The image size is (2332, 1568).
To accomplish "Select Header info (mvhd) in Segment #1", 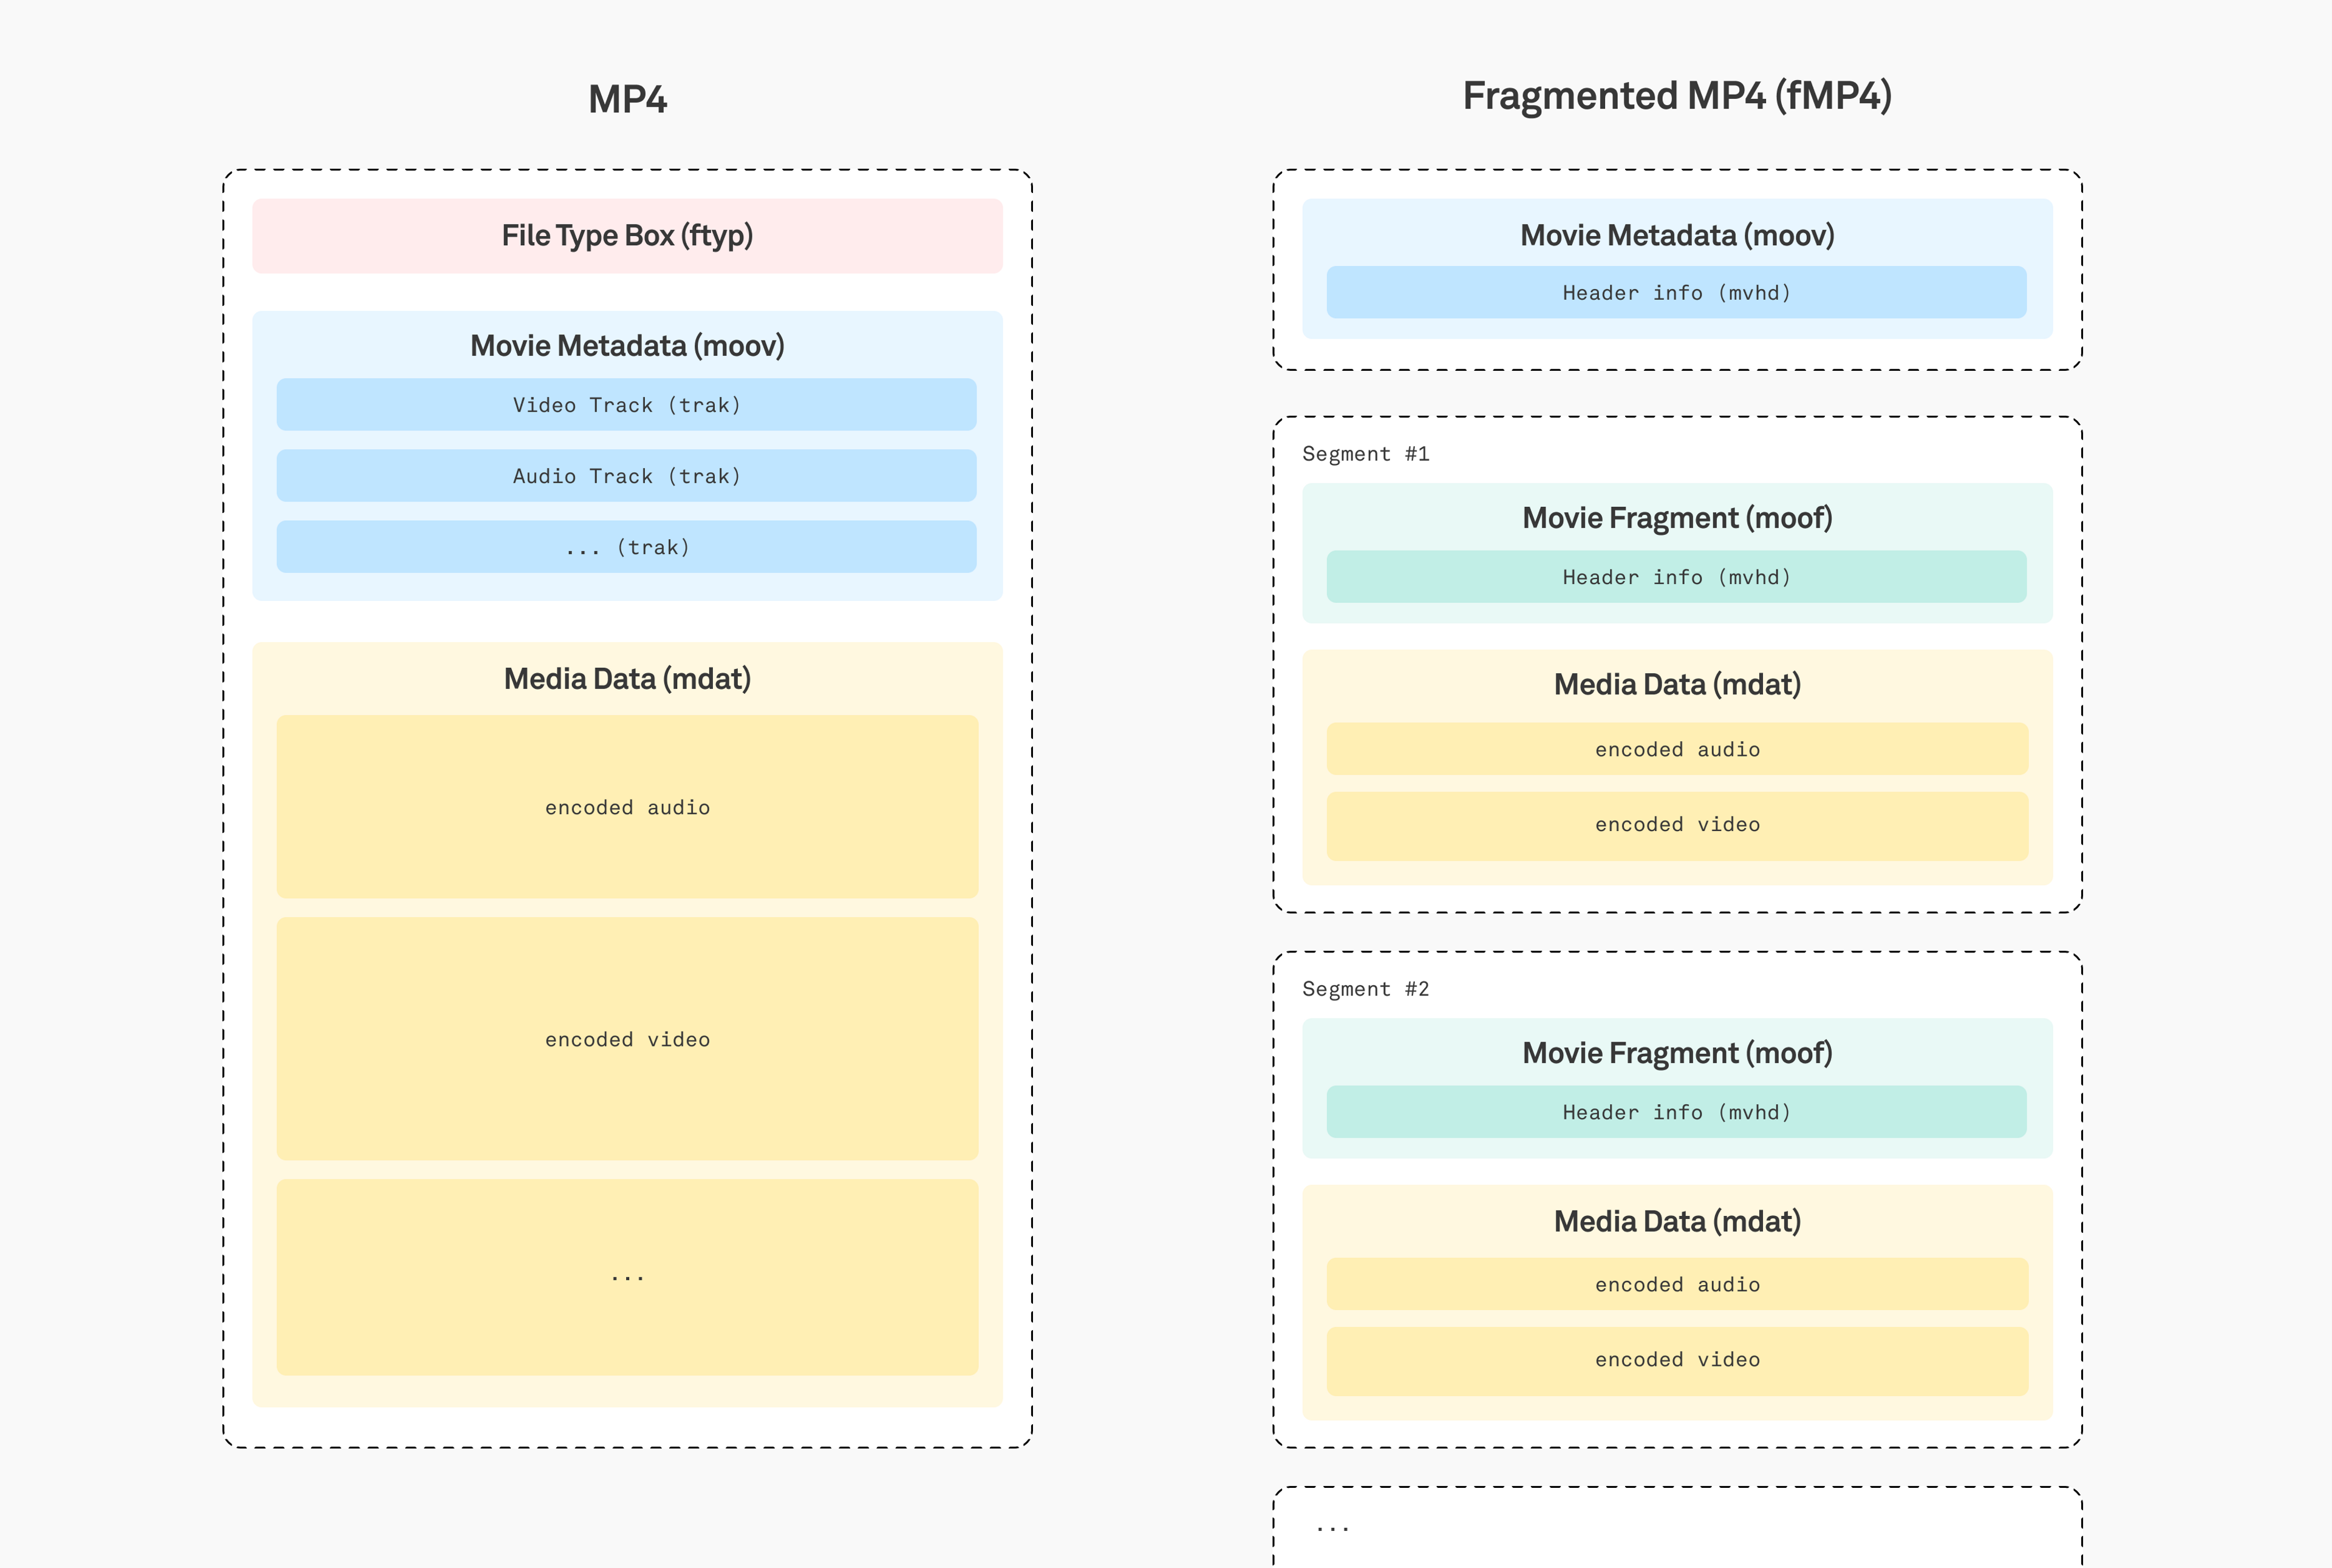I will (x=1677, y=577).
